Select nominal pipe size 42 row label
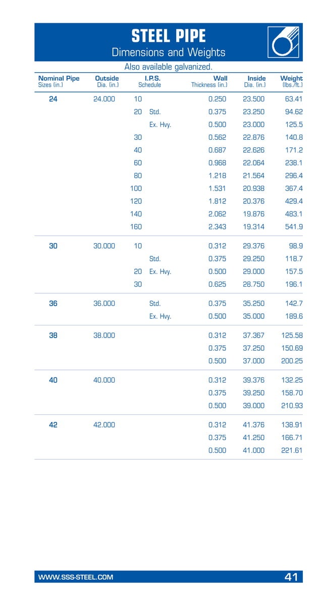322x598 pixels. click(53, 425)
